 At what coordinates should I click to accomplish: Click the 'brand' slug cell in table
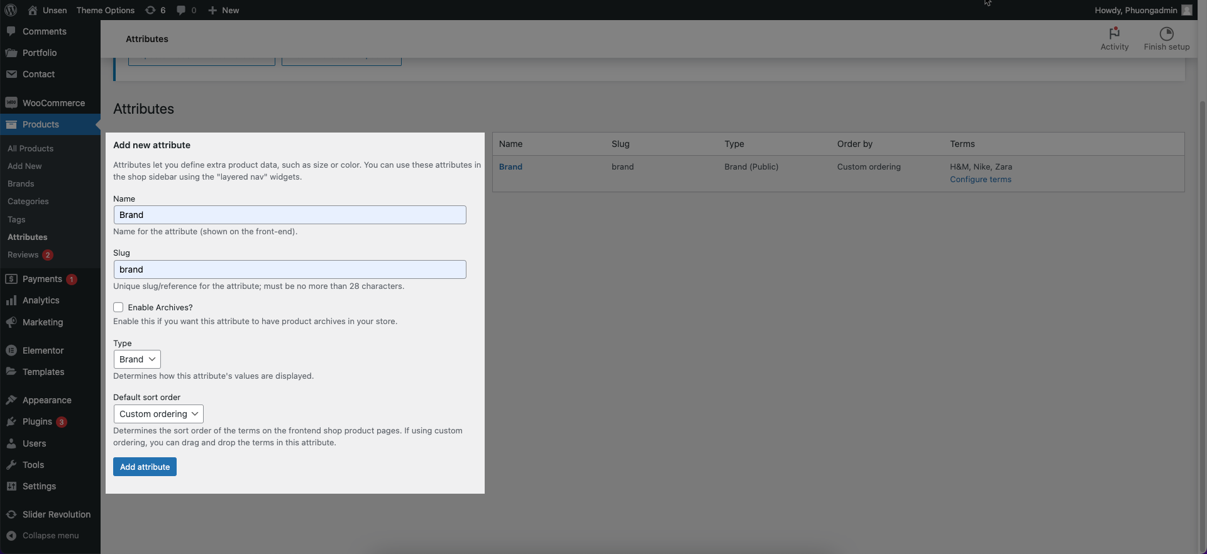point(622,166)
